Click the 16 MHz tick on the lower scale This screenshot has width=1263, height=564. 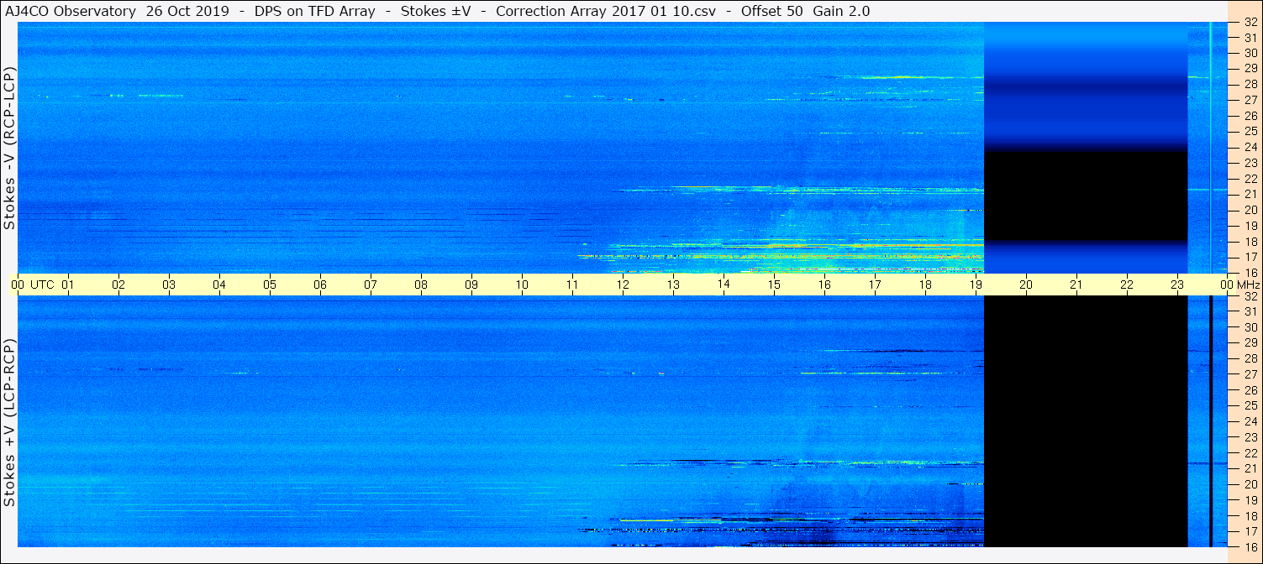1250,546
